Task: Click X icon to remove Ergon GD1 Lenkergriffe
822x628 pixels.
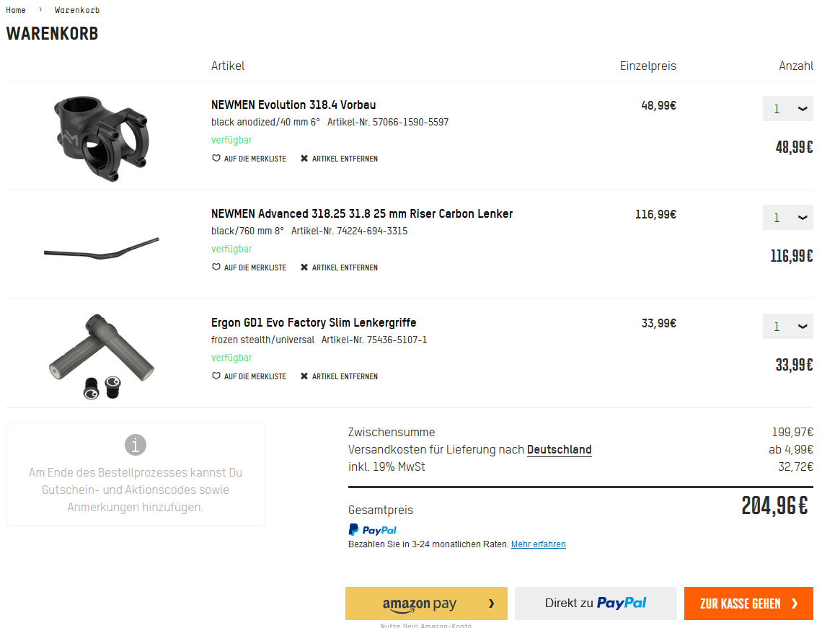Action: point(304,376)
